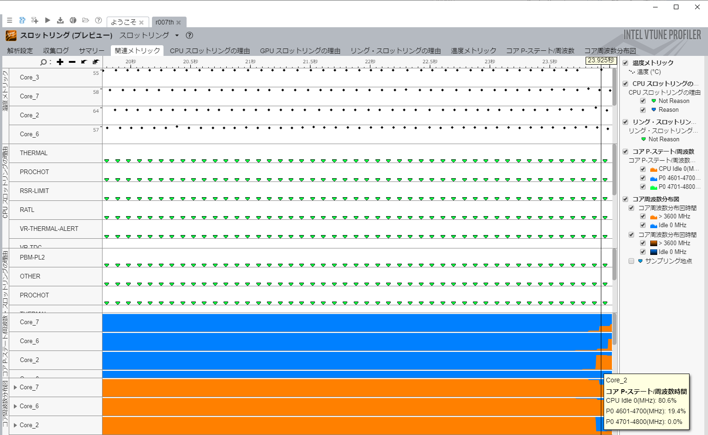The height and width of the screenshot is (435, 708).
Task: Expand the Core_6 row in コア周波数分布図
Action: (x=15, y=406)
